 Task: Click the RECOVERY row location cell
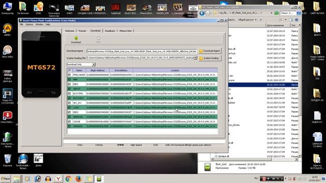(x=175, y=98)
